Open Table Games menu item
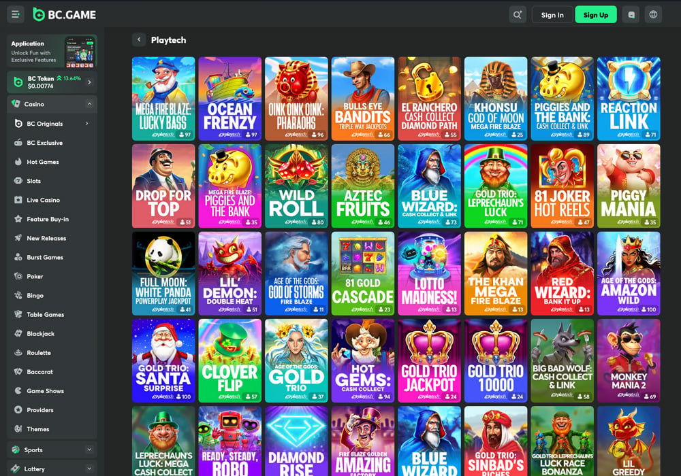This screenshot has height=476, width=681. 52,314
